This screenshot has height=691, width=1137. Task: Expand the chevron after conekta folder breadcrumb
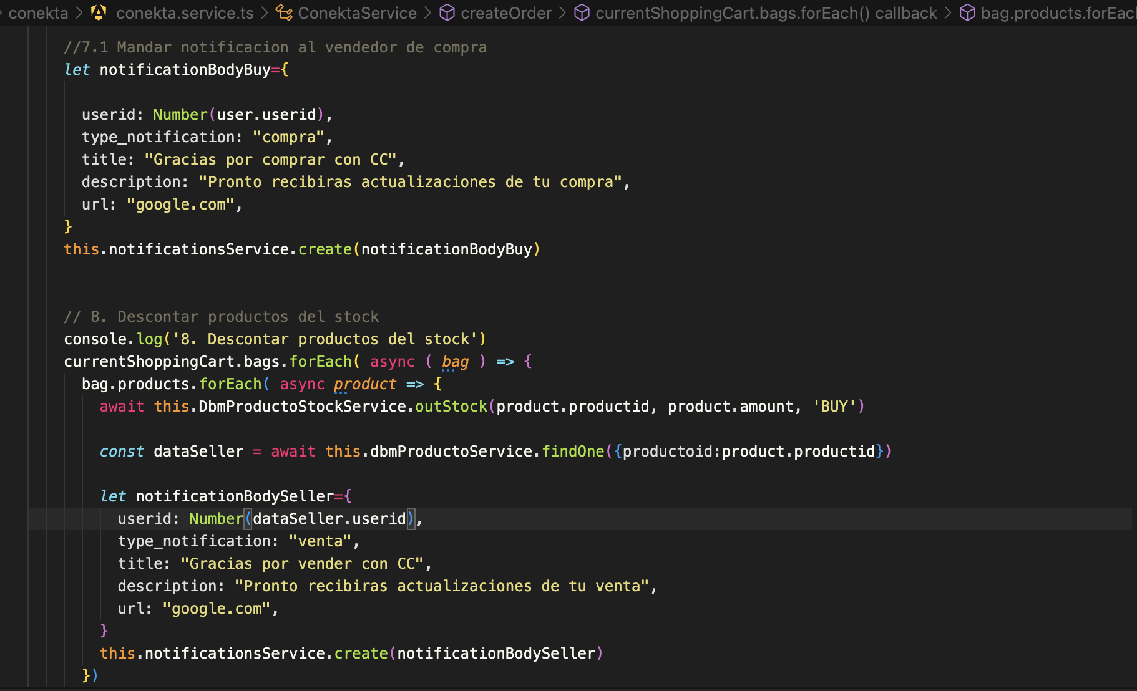click(79, 12)
